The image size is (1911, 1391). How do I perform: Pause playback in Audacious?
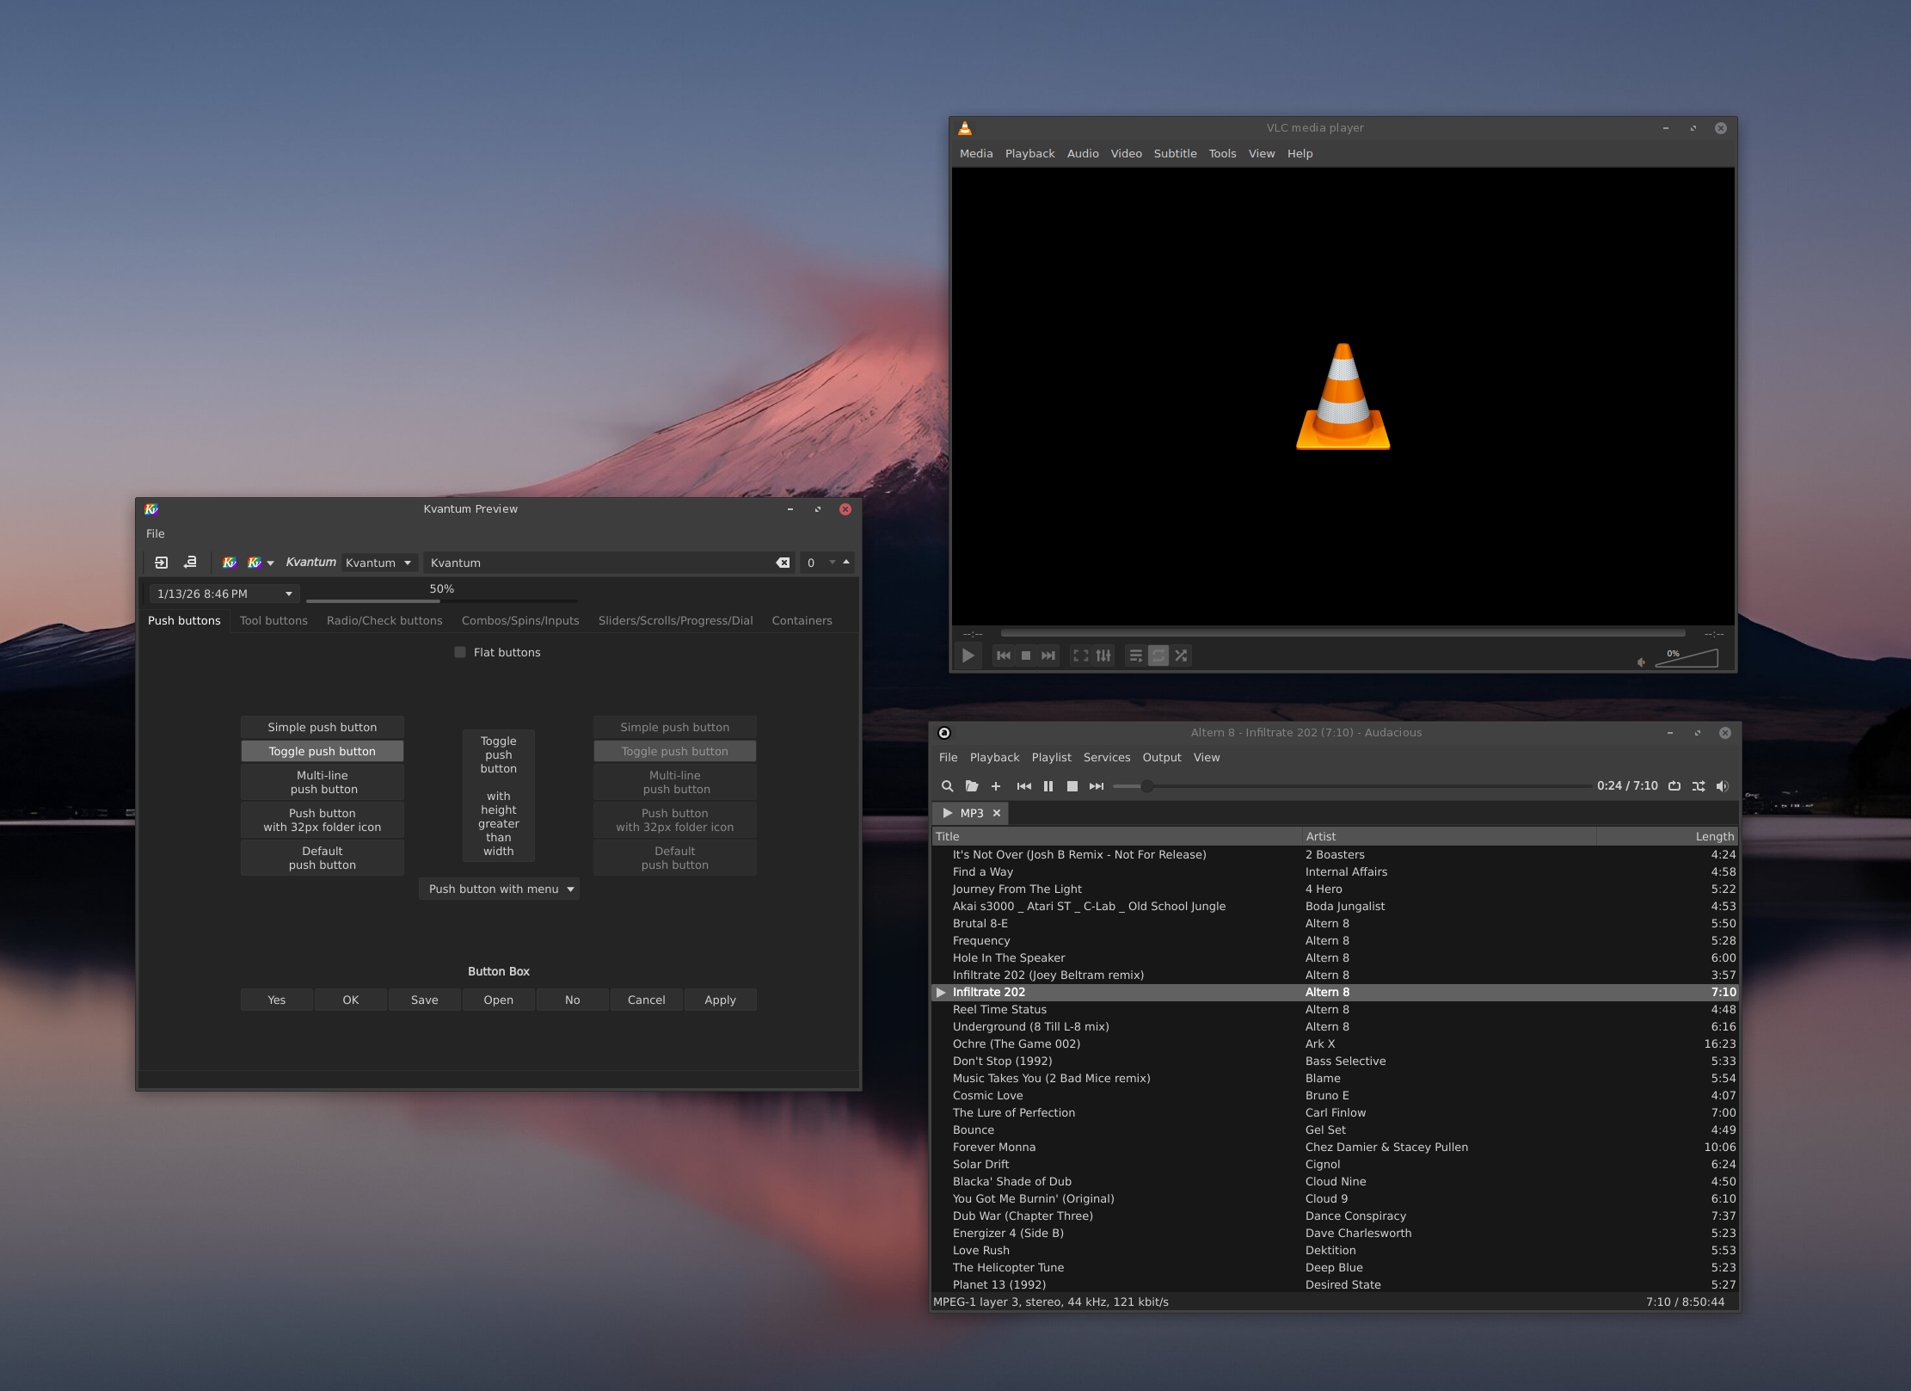(x=1048, y=786)
